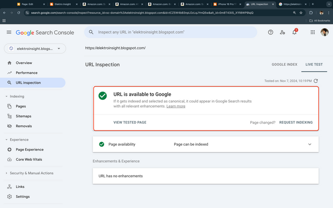Open the elektroinsight property selector dropdown
Screen dimensions: 333x208
35,48
